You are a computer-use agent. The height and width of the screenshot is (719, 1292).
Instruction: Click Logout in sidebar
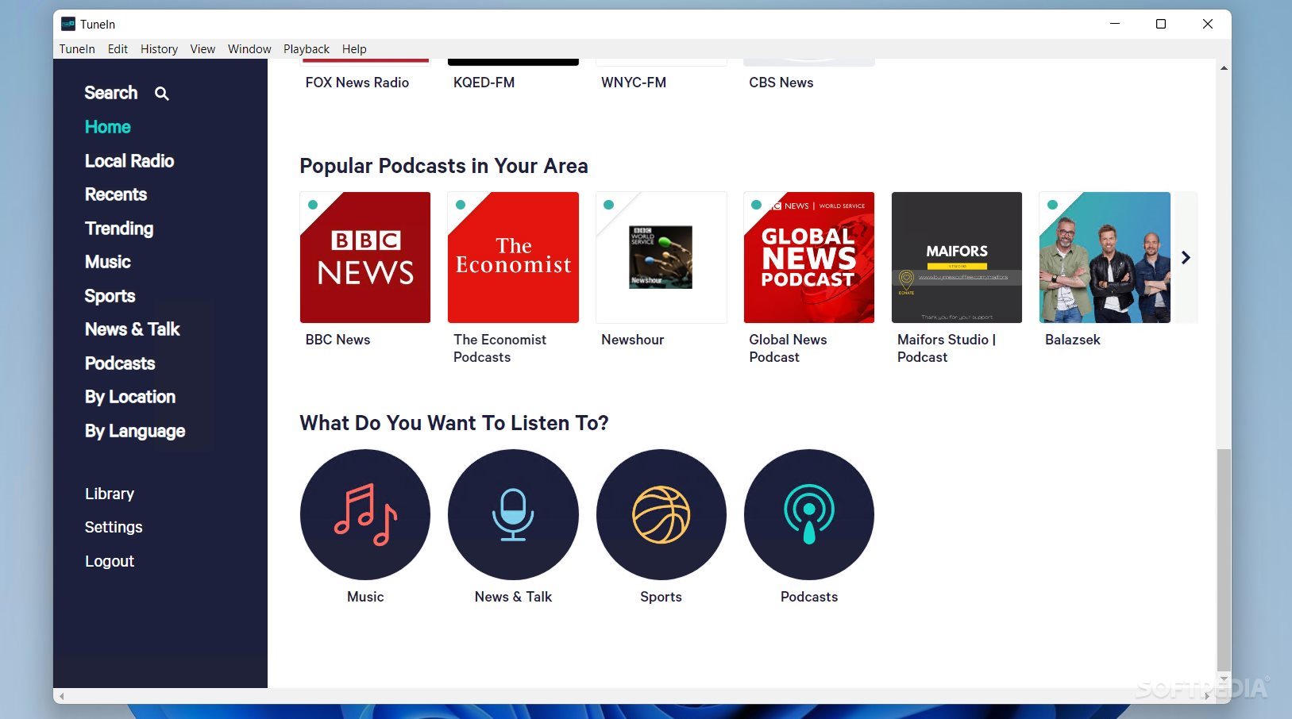tap(110, 561)
